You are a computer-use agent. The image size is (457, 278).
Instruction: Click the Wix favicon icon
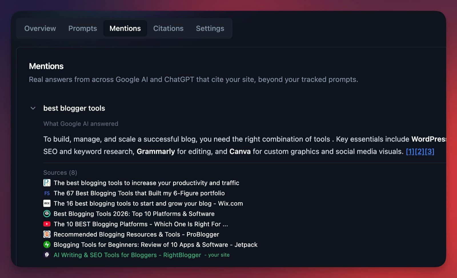point(47,203)
